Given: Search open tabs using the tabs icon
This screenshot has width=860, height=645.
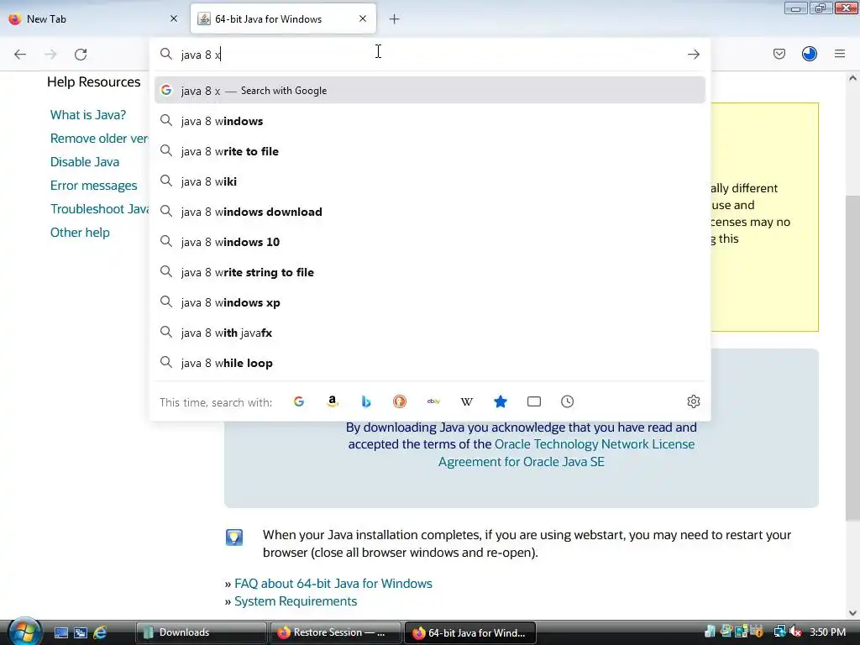Looking at the screenshot, I should click(x=533, y=401).
